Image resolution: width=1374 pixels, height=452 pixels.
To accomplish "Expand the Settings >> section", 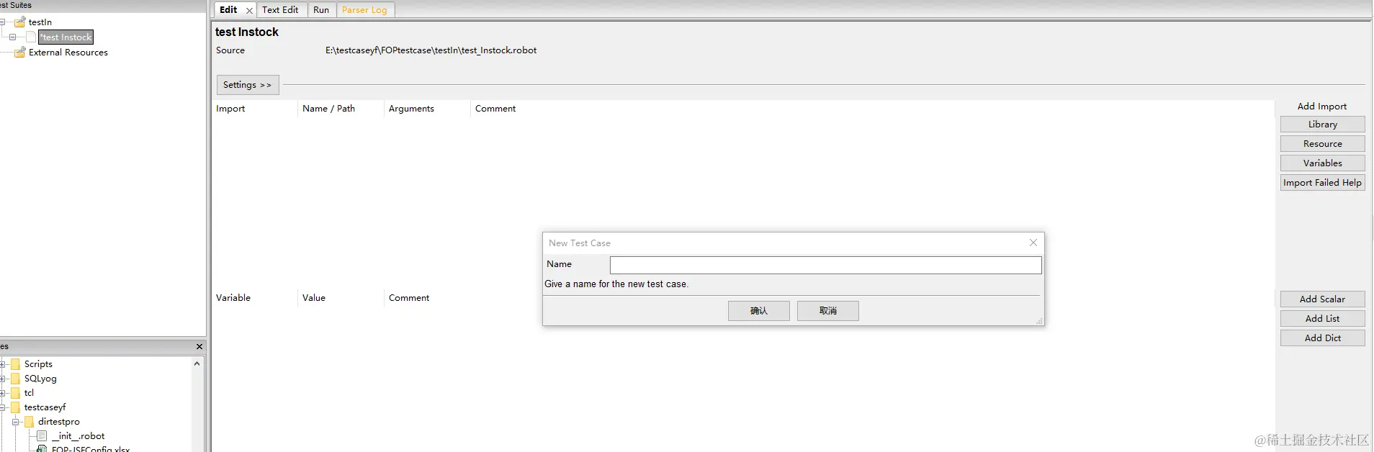I will pyautogui.click(x=247, y=85).
